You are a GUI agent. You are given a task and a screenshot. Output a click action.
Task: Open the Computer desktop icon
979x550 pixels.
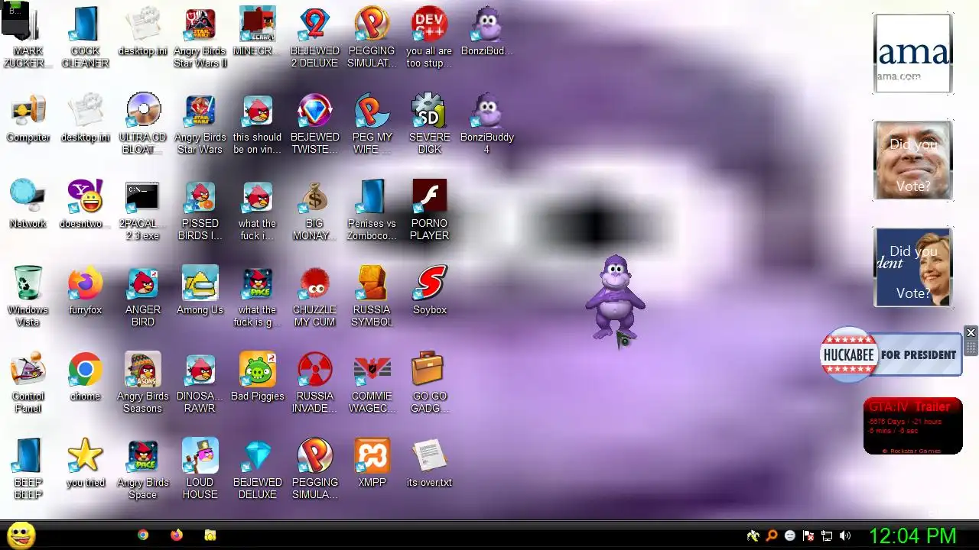pos(28,117)
